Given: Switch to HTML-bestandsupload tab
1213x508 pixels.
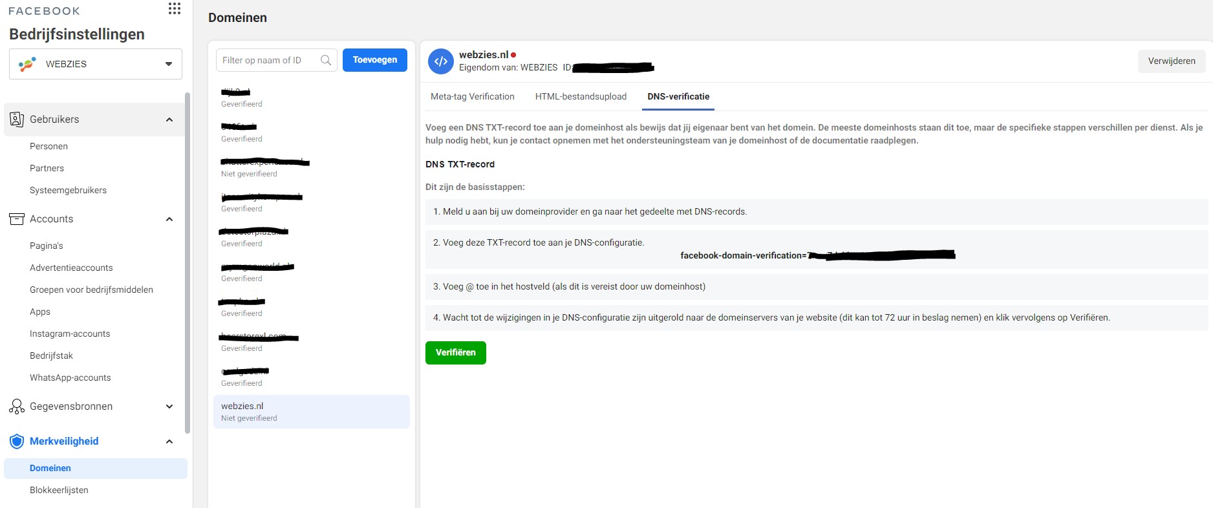Looking at the screenshot, I should pos(581,96).
